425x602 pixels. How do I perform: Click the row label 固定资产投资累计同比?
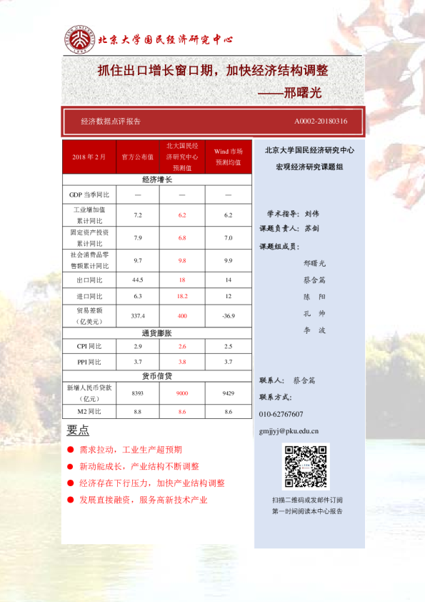(89, 237)
